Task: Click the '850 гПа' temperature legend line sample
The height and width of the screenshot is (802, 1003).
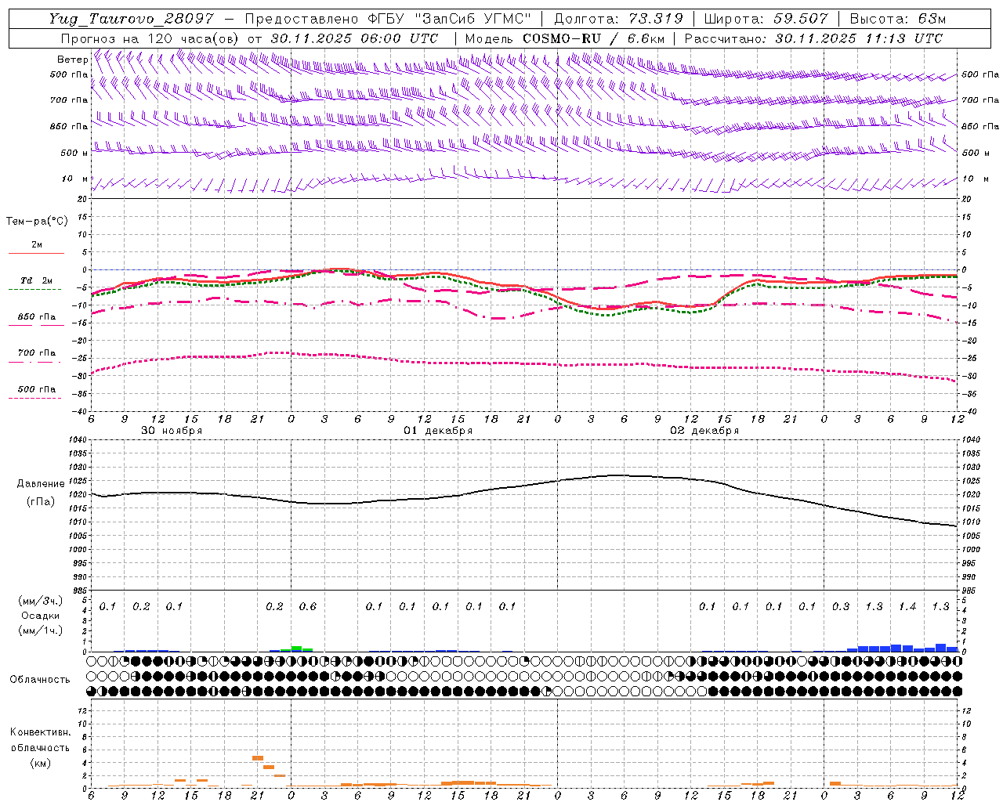Action: [35, 326]
